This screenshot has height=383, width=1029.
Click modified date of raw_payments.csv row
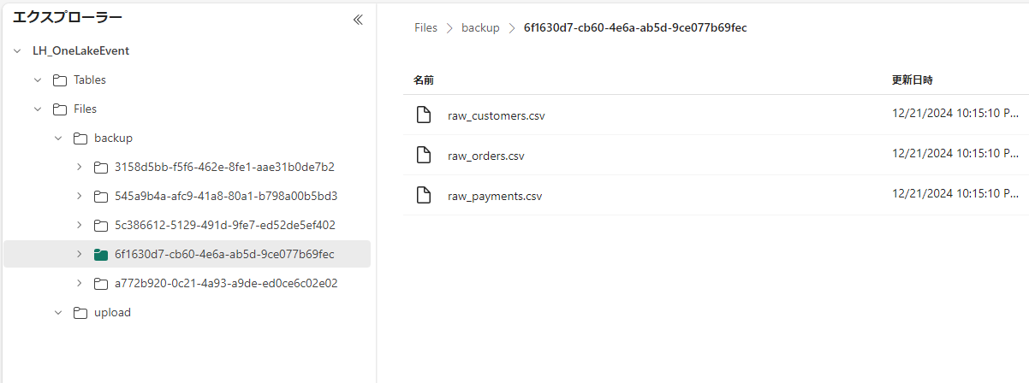955,193
